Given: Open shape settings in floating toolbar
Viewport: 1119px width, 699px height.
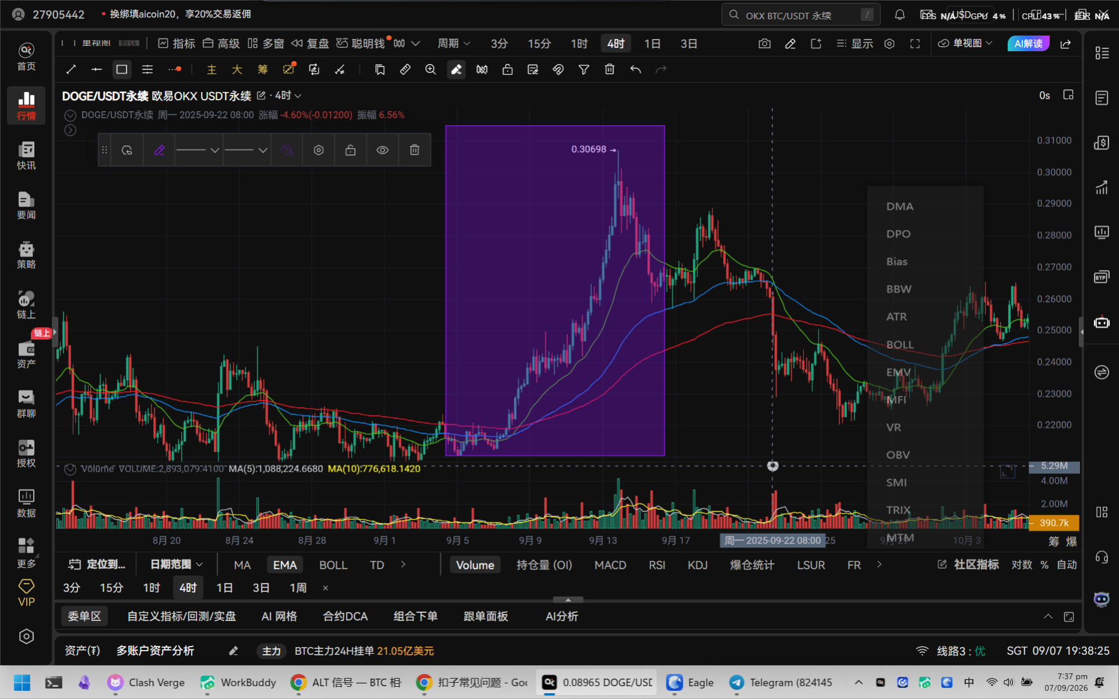Looking at the screenshot, I should click(319, 150).
